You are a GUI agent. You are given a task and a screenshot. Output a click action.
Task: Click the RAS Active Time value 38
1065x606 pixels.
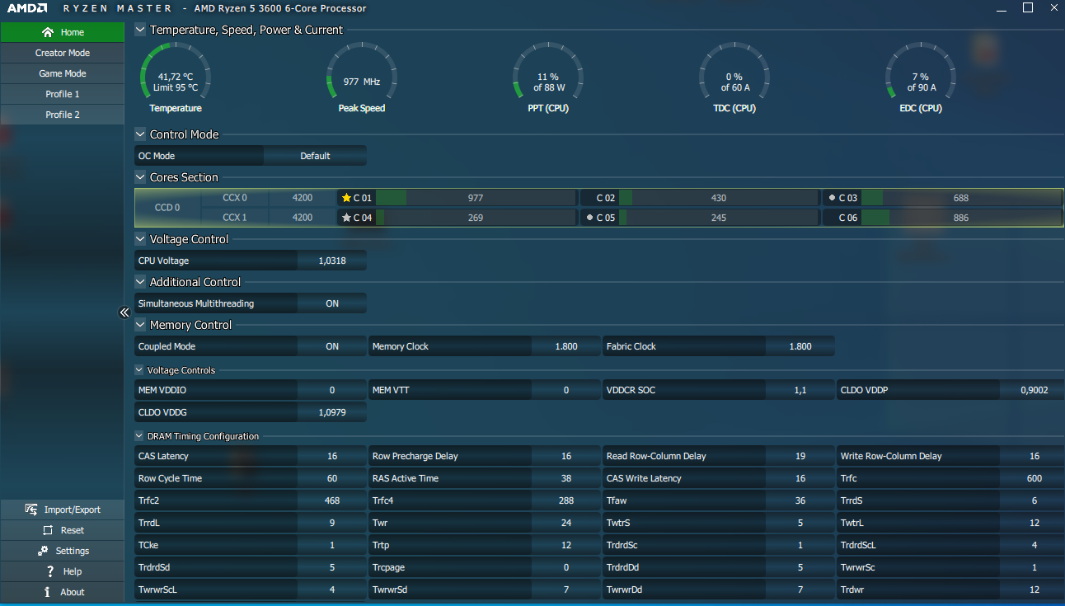pos(566,478)
